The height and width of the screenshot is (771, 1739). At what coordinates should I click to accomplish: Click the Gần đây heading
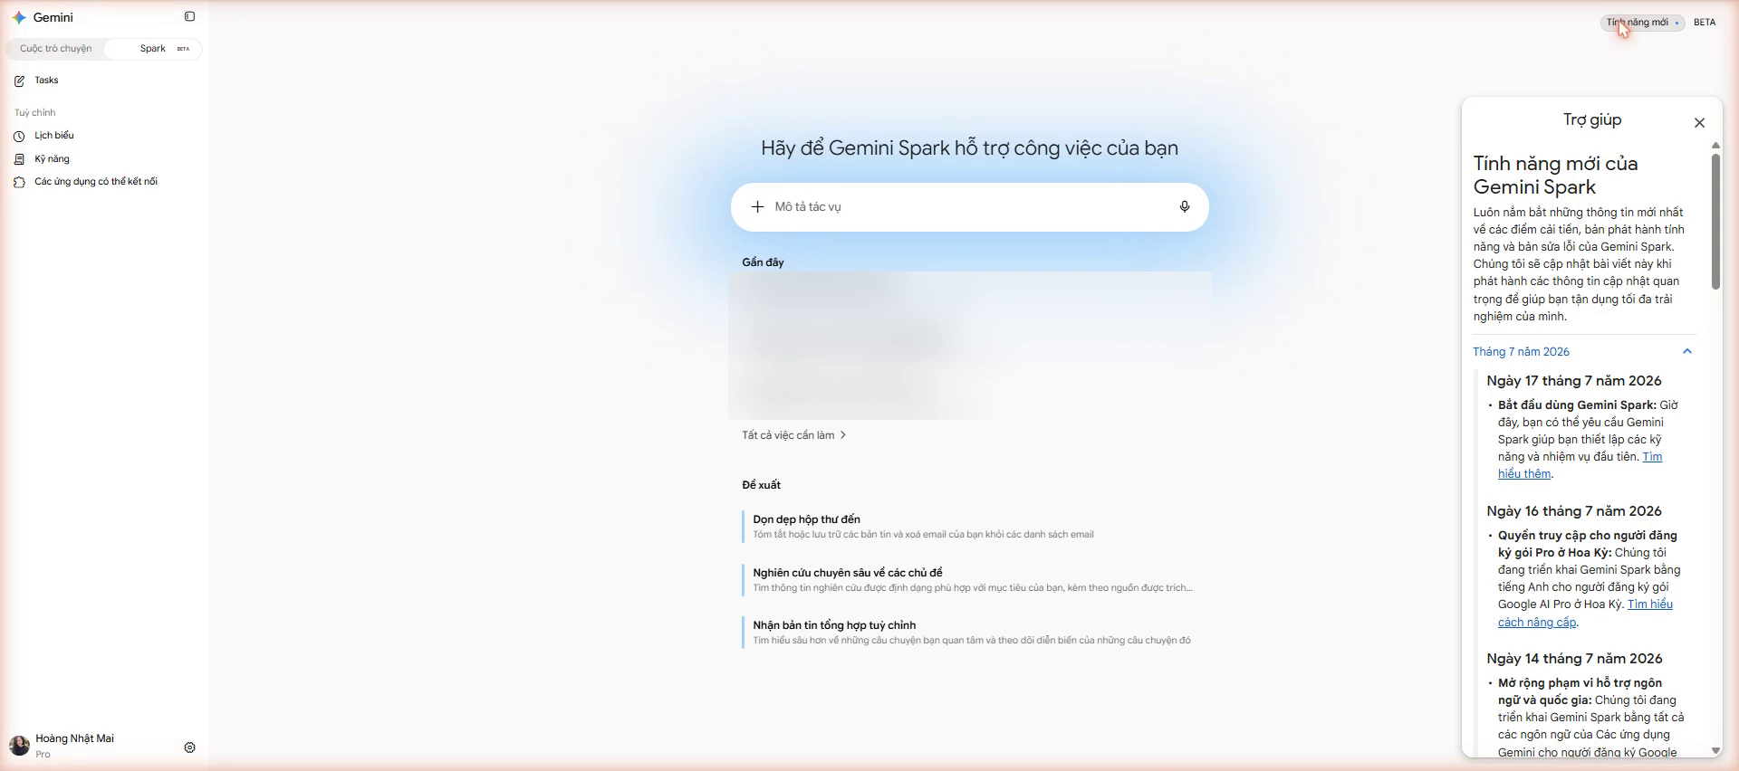(763, 262)
